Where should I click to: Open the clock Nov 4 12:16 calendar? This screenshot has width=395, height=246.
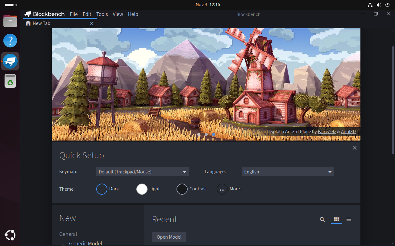(208, 5)
